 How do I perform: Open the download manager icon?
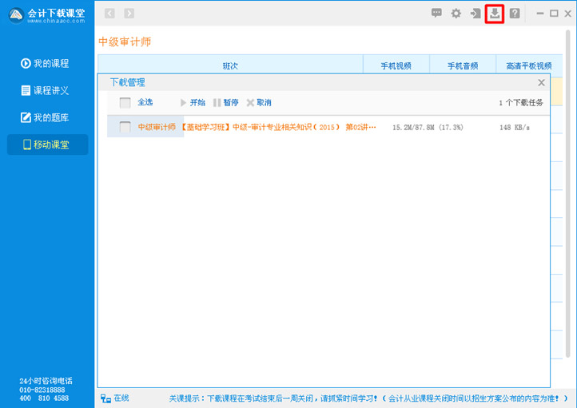[495, 14]
